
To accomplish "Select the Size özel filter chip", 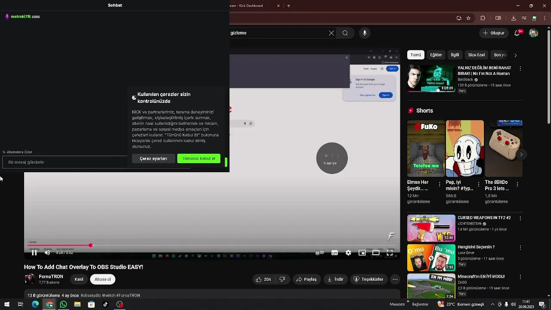I will [x=477, y=55].
